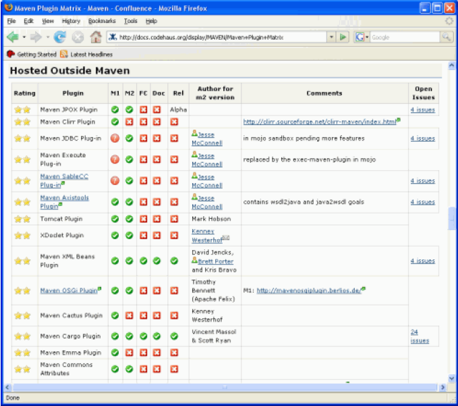Click the M1 green check for Maven JPOX Plugin
The image size is (458, 406).
coord(115,109)
